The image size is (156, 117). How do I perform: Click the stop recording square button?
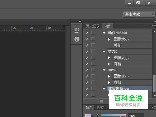[x=101, y=101]
